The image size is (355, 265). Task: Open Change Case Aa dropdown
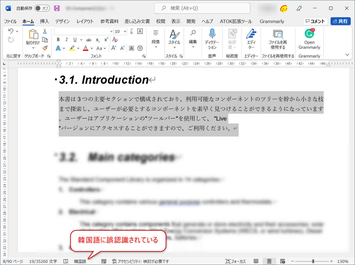(101, 48)
